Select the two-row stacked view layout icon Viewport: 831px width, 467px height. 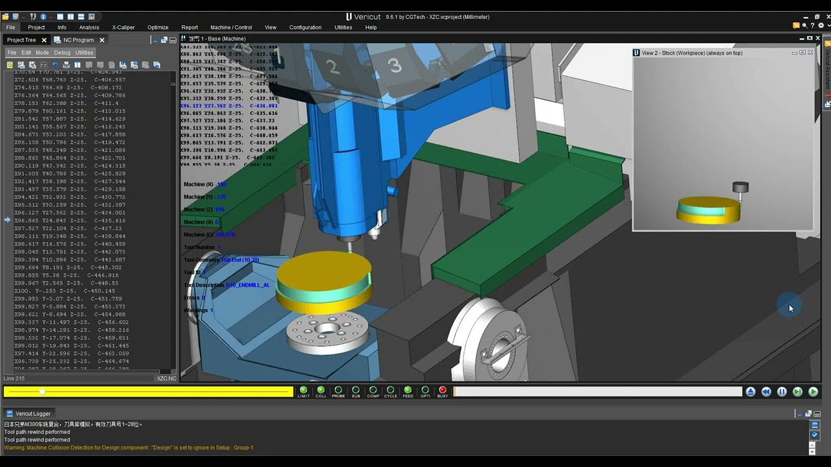pos(81,17)
